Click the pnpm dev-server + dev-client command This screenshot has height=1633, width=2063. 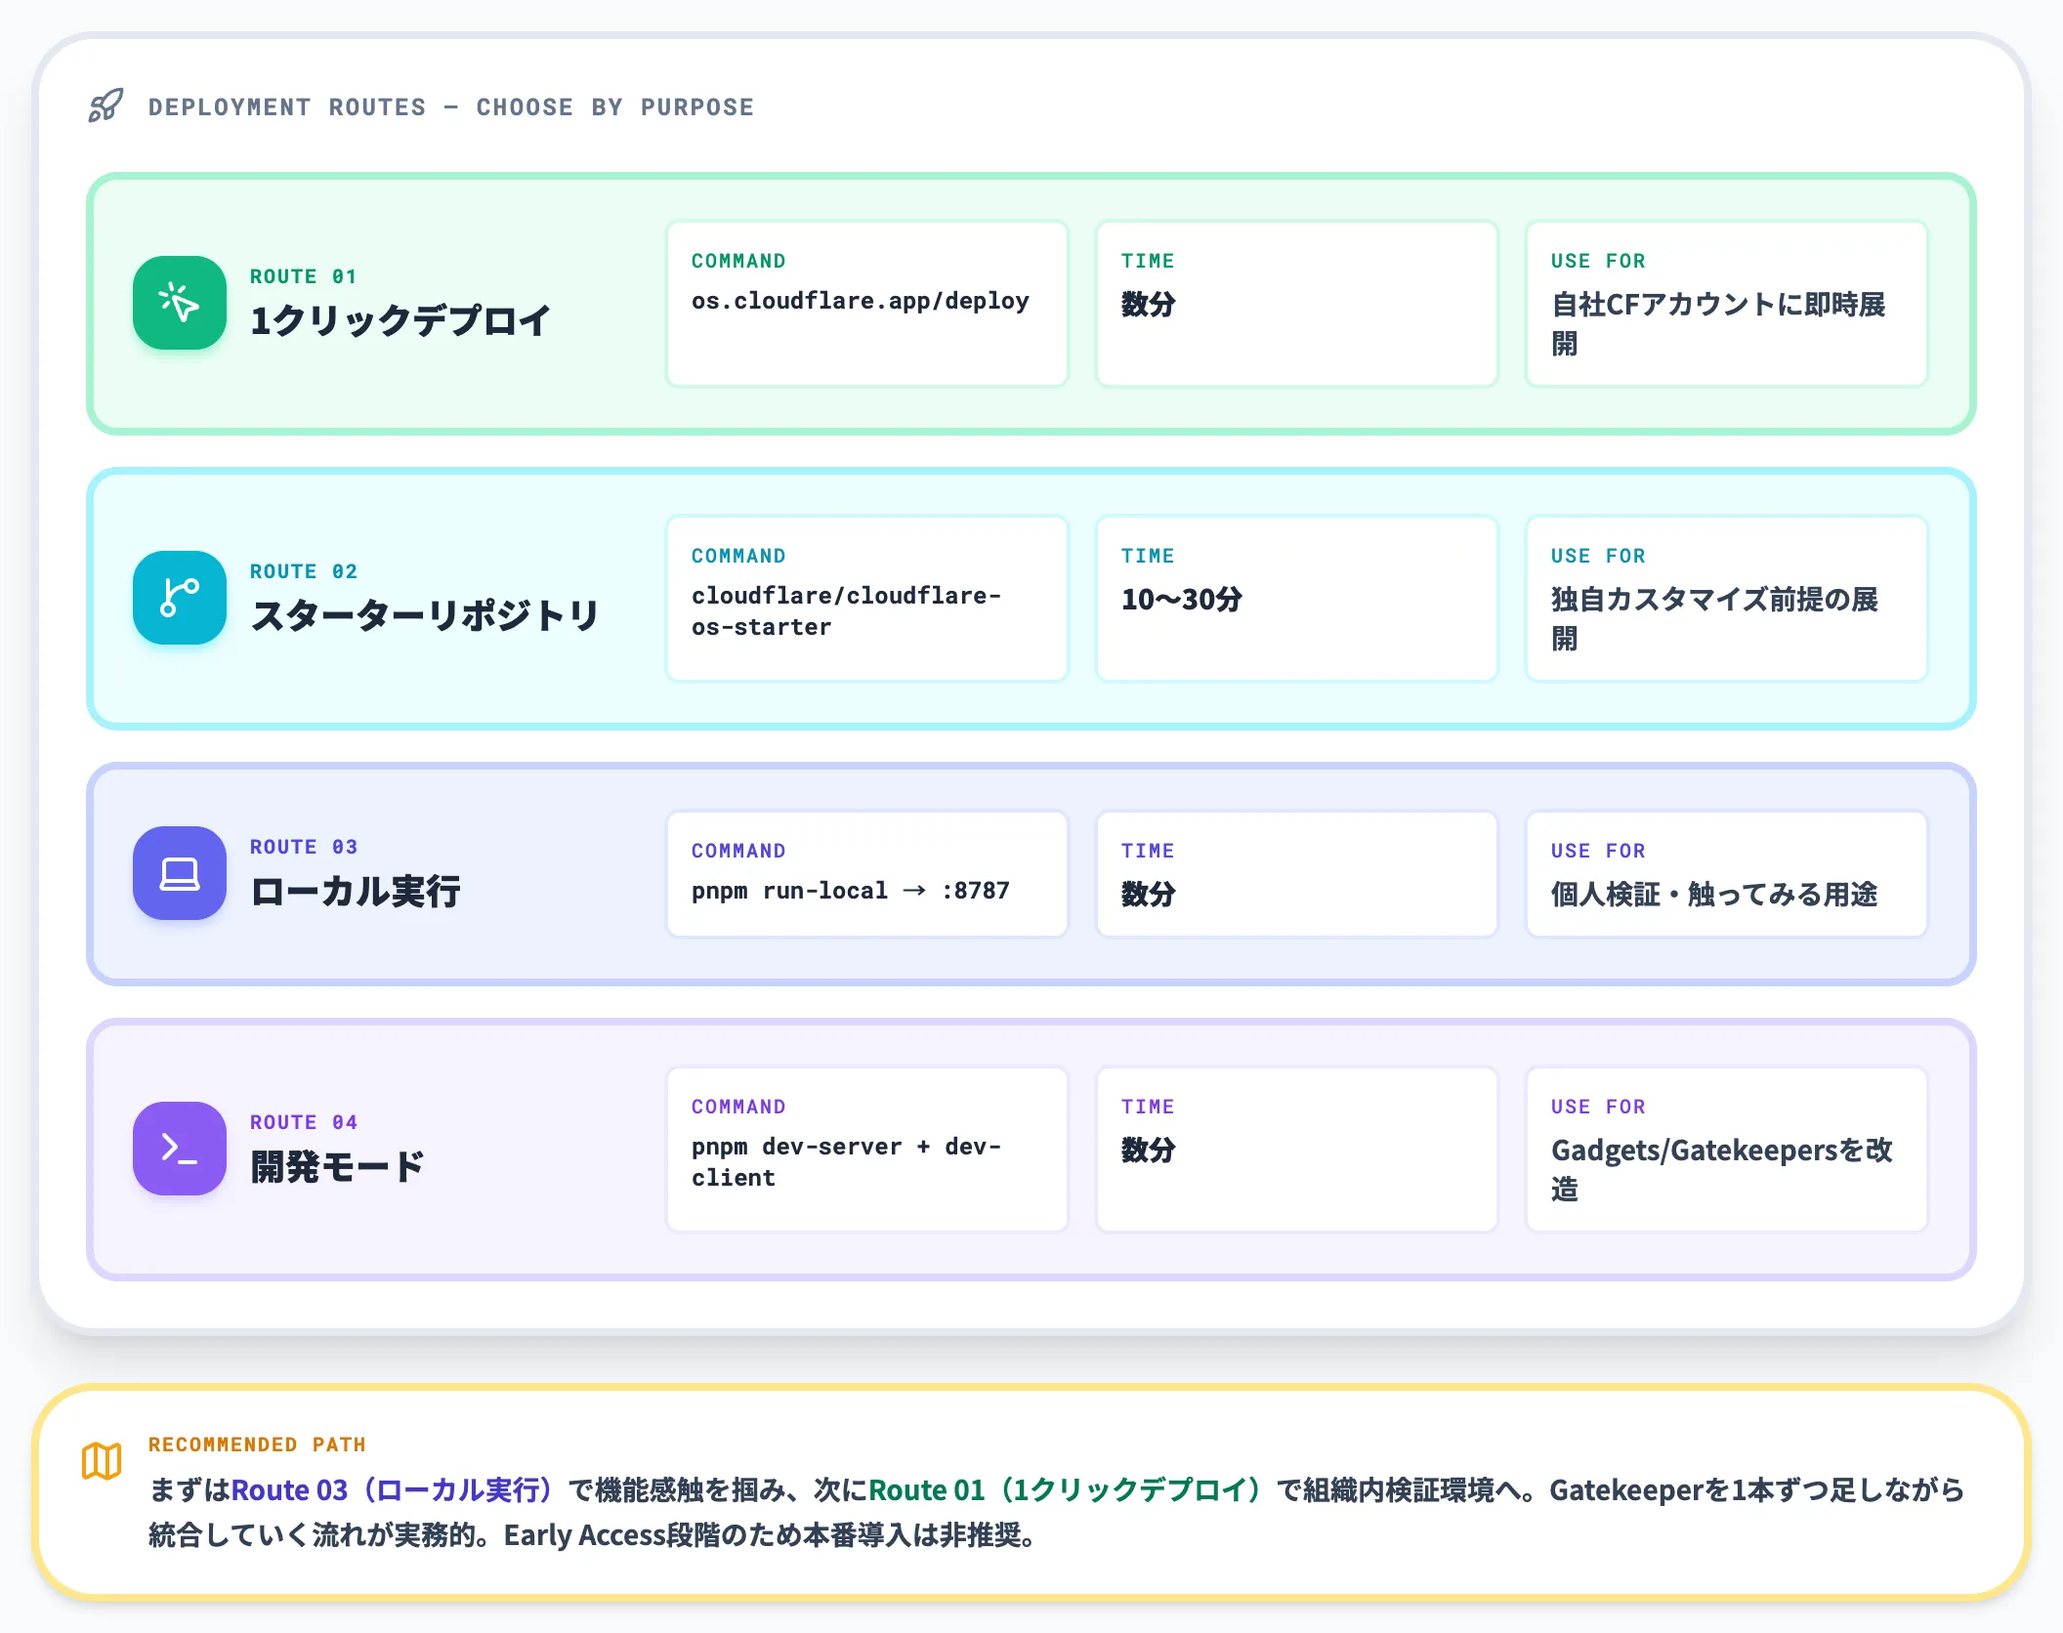click(x=847, y=1162)
